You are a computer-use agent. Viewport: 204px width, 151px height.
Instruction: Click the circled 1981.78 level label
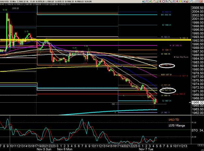tap(166, 66)
